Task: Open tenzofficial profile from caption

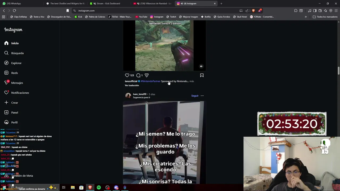Action: point(131,81)
